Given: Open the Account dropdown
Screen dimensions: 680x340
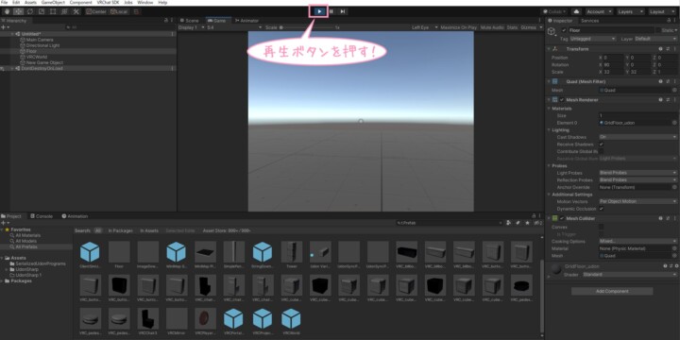Looking at the screenshot, I should point(599,11).
